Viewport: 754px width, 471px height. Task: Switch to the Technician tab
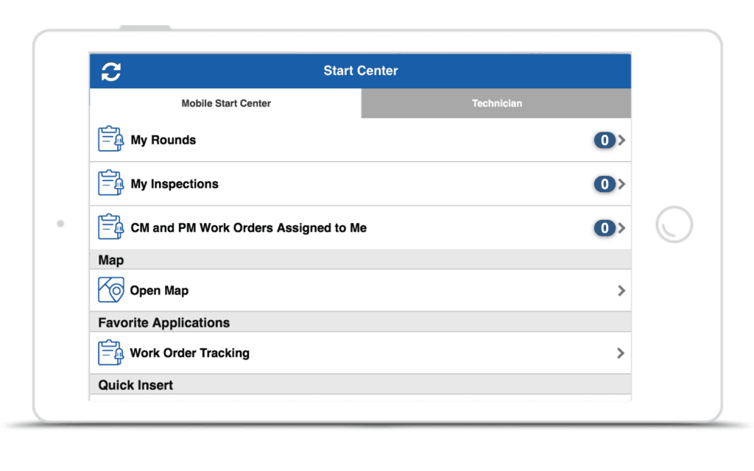click(x=496, y=103)
